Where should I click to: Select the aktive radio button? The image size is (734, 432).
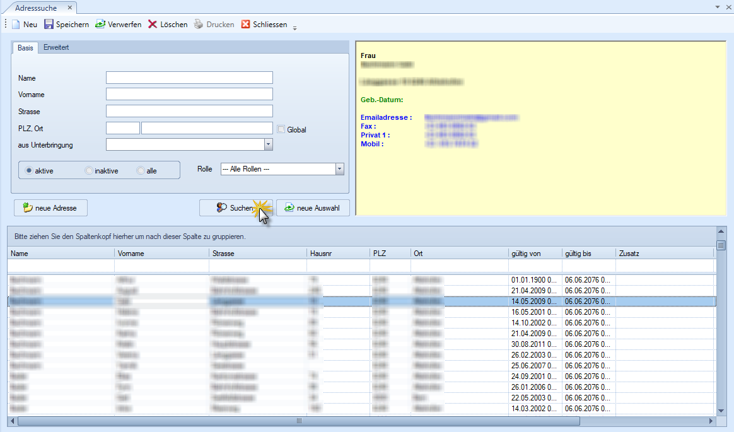point(29,171)
